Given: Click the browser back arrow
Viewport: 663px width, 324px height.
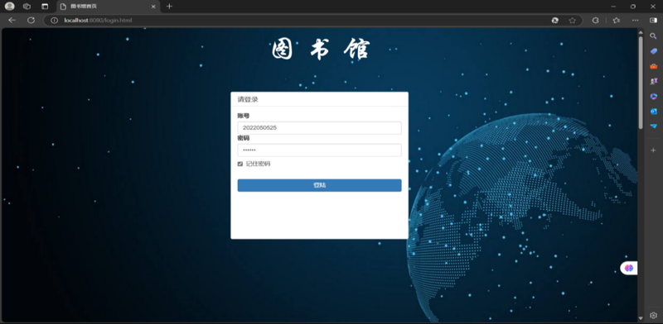Looking at the screenshot, I should (12, 20).
